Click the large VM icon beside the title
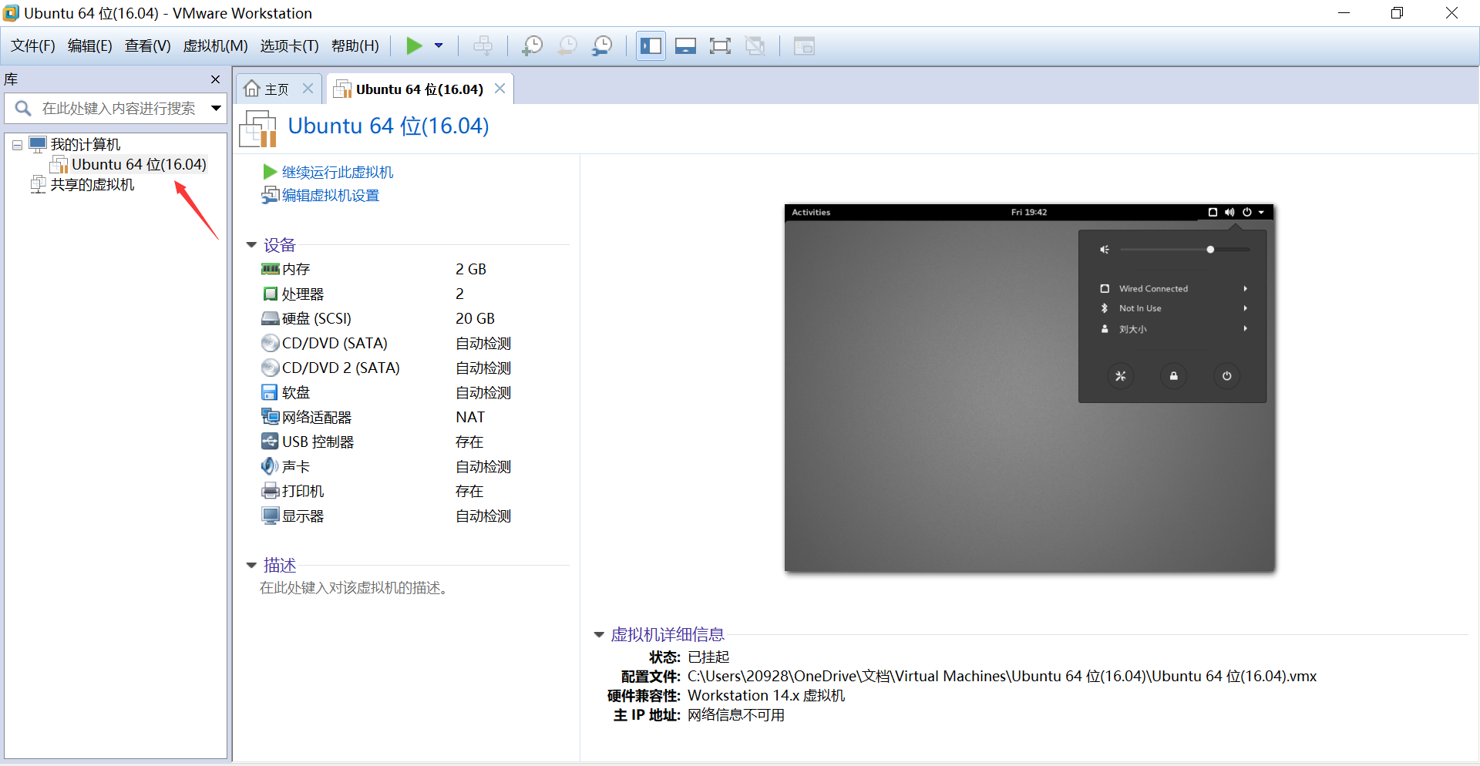The image size is (1480, 766). tap(257, 128)
